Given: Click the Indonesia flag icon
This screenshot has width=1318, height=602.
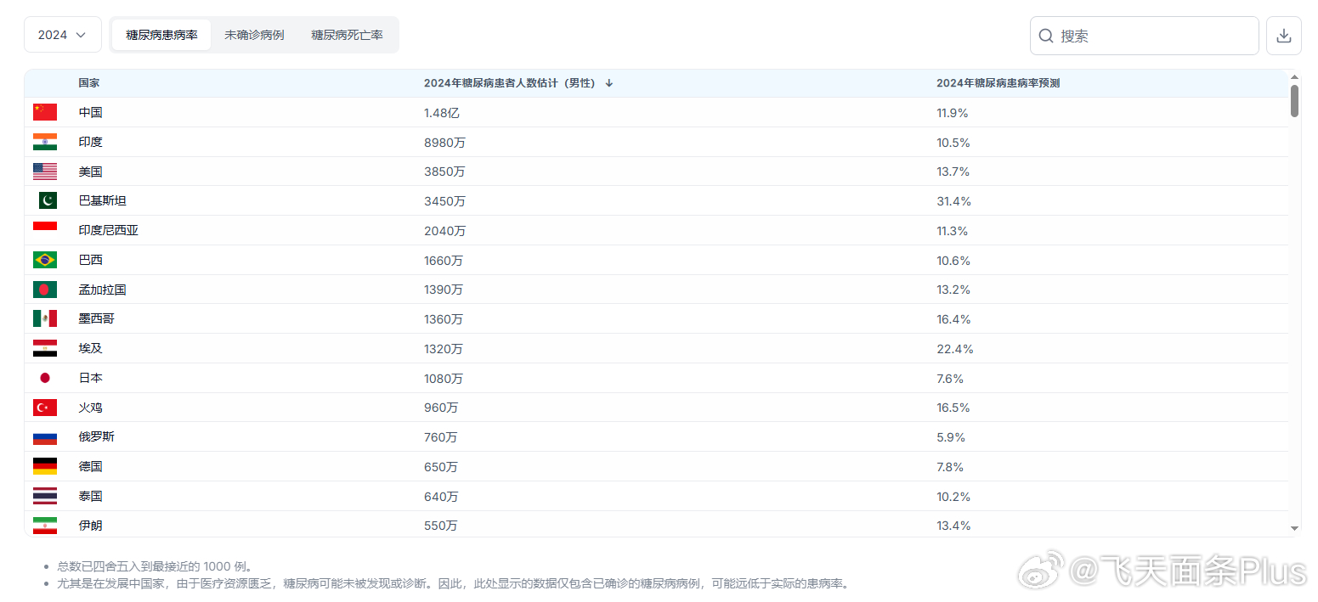Looking at the screenshot, I should tap(45, 230).
